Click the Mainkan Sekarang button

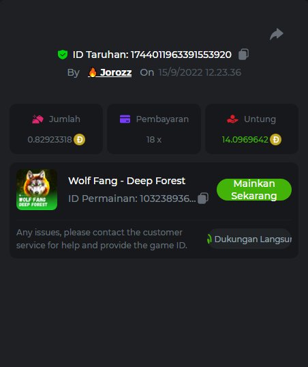point(254,190)
